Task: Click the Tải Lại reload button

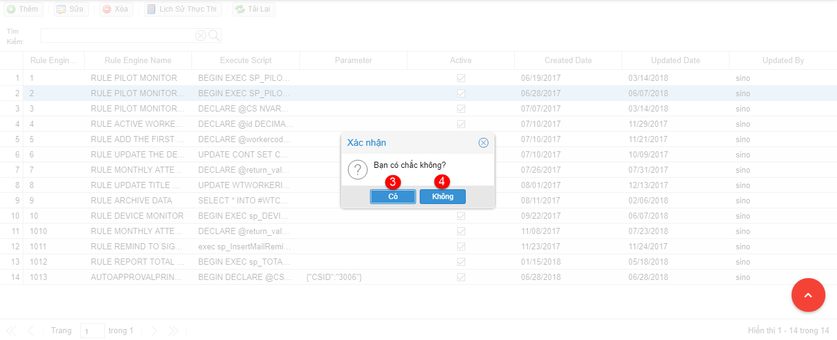Action: (x=254, y=9)
